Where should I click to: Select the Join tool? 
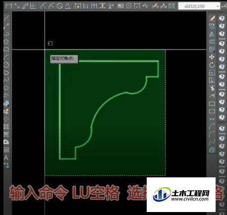(x=212, y=119)
